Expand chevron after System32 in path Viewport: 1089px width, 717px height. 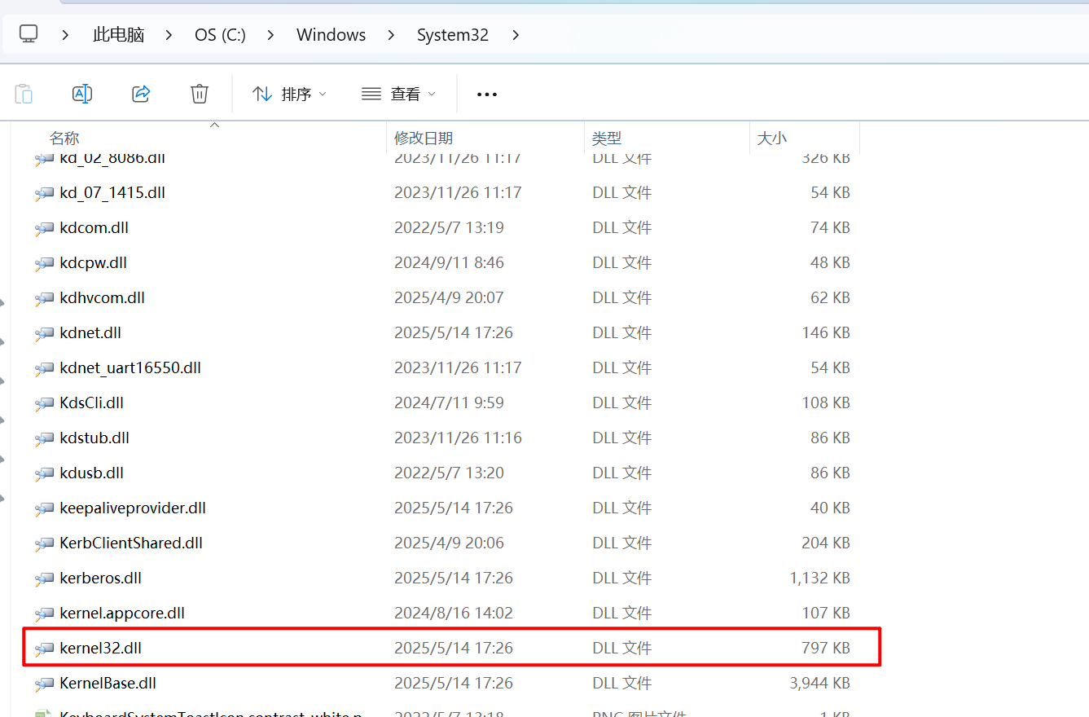(515, 35)
